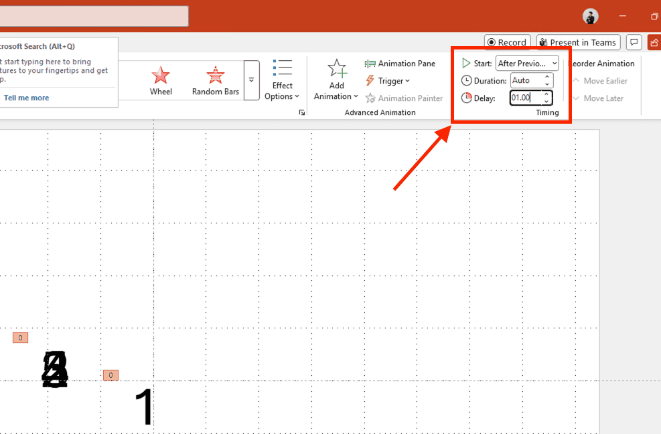
Task: Open the Tell me more link
Action: [x=26, y=98]
